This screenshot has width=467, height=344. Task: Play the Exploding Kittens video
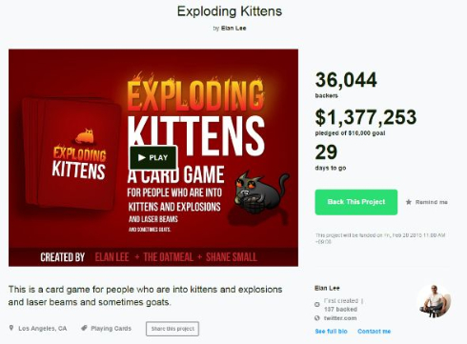[x=153, y=157]
